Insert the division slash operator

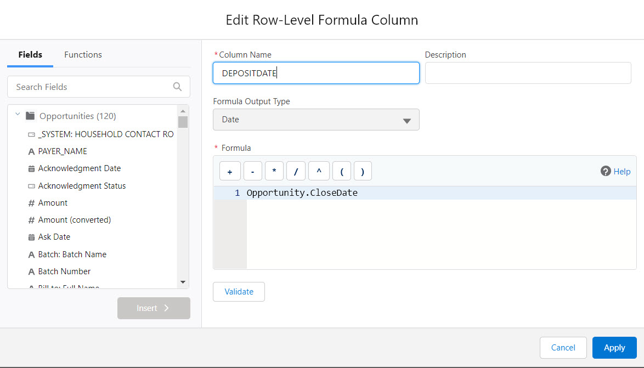coord(296,171)
